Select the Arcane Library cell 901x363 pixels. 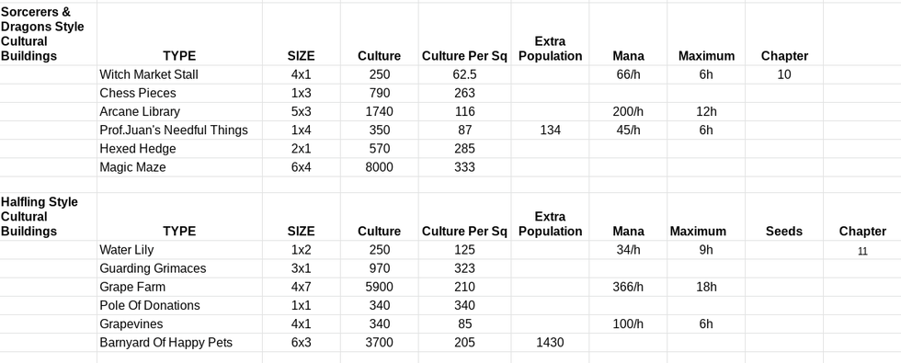179,111
